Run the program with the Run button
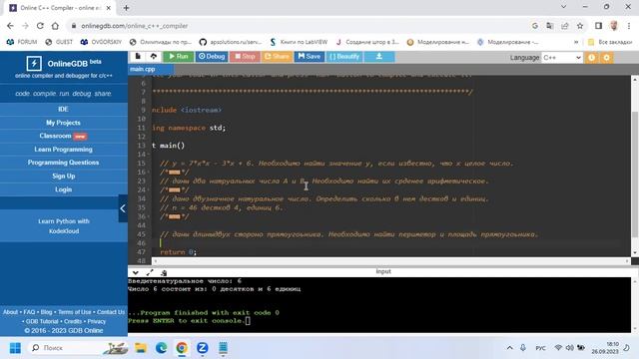Screen dimensions: 639x359 point(179,57)
